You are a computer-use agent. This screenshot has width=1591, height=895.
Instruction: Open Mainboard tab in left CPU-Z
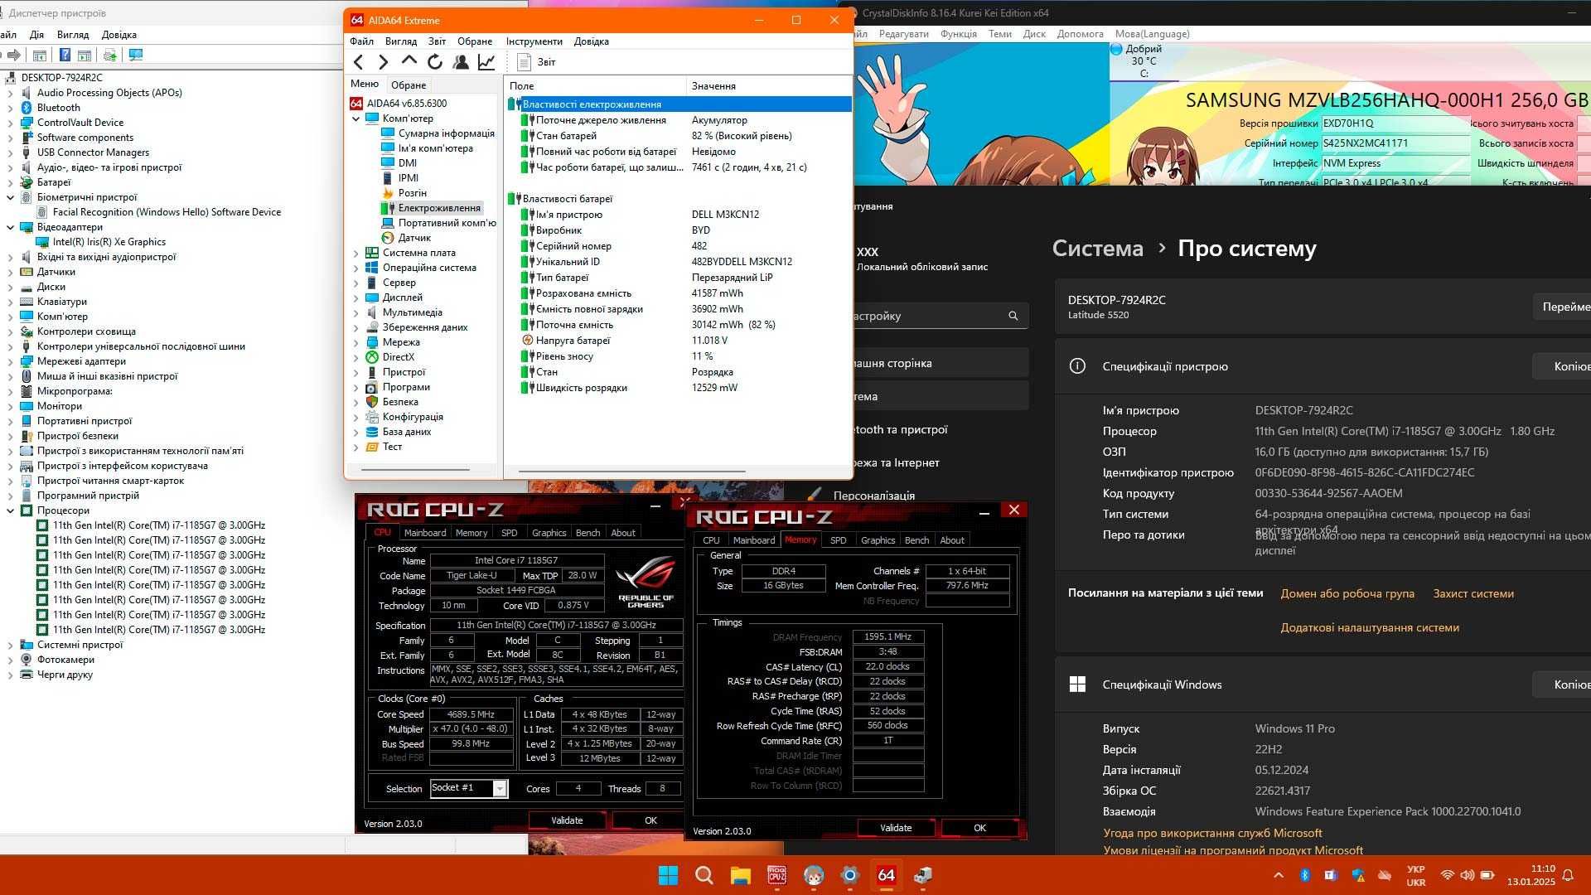425,533
